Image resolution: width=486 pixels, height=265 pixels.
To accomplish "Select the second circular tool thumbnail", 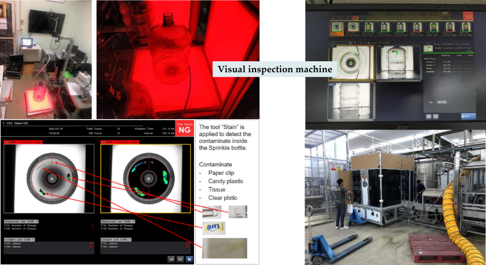I will tap(353, 27).
